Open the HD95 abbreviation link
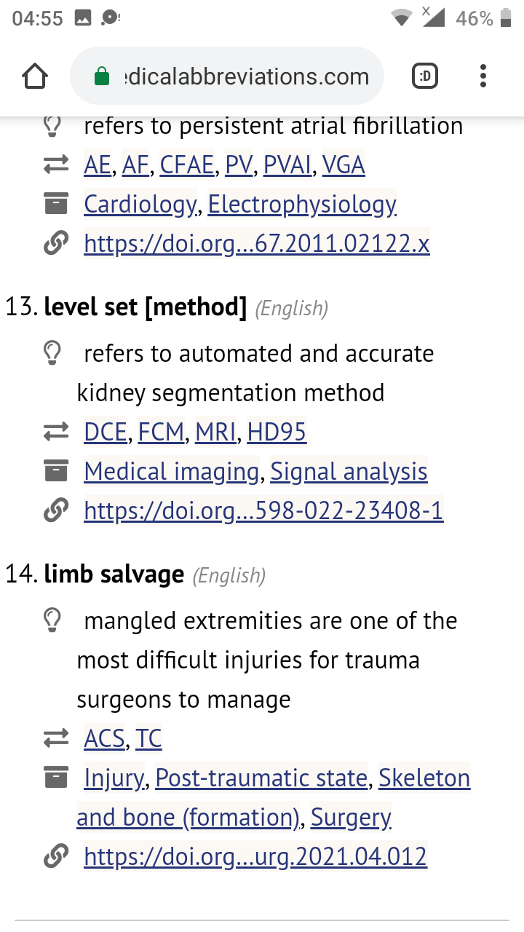This screenshot has height=932, width=524. [277, 433]
